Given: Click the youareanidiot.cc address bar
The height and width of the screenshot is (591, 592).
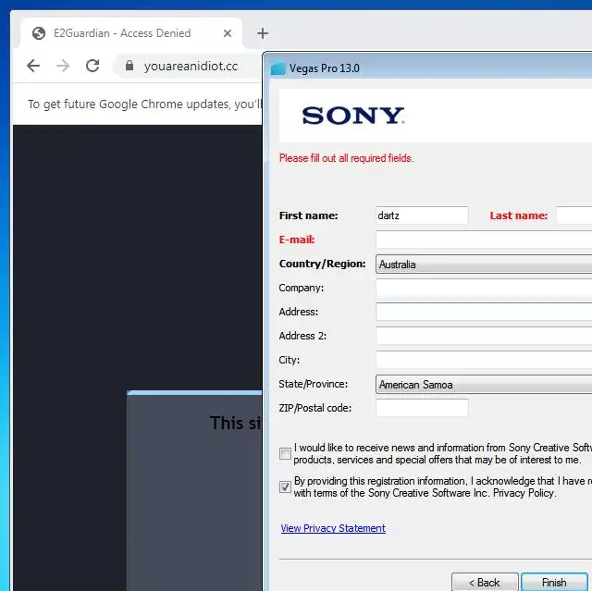Looking at the screenshot, I should pos(190,66).
